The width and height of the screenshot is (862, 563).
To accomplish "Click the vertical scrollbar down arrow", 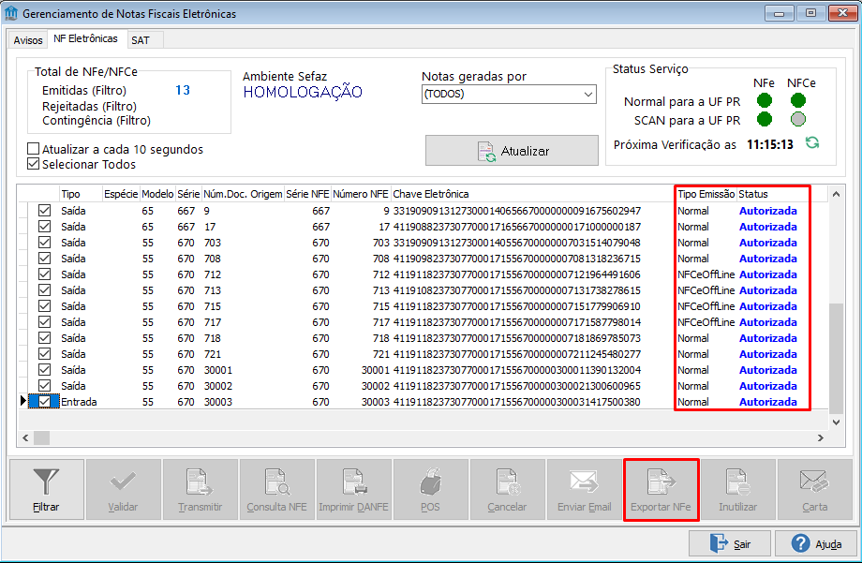I will click(x=836, y=422).
